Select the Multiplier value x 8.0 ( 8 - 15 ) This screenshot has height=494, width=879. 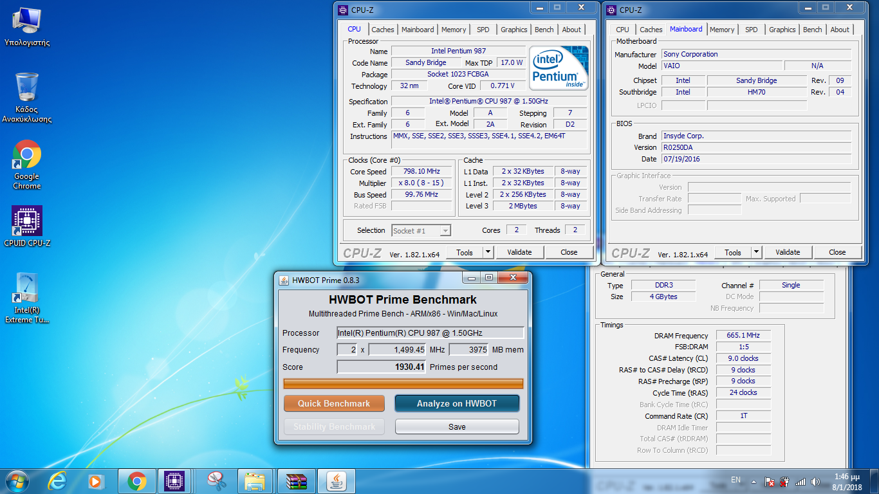click(x=421, y=183)
